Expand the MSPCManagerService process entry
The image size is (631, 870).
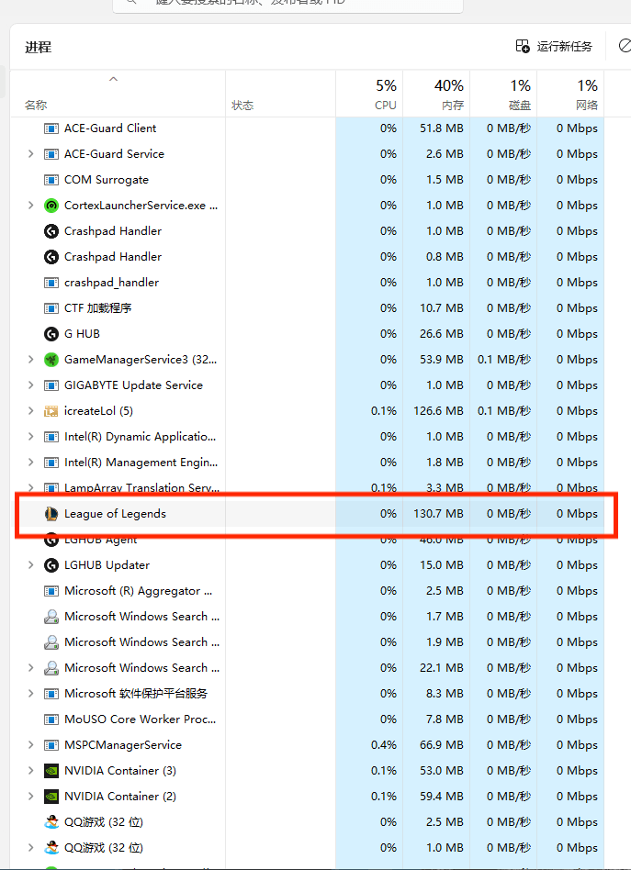coord(31,745)
